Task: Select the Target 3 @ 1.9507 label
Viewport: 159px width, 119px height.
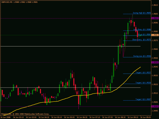Action: (143, 99)
